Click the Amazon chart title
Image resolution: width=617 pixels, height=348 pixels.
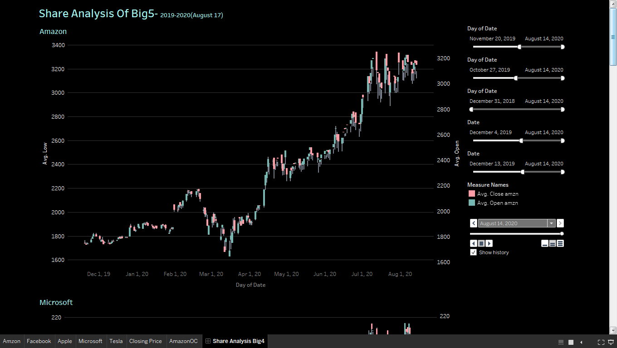tap(53, 31)
